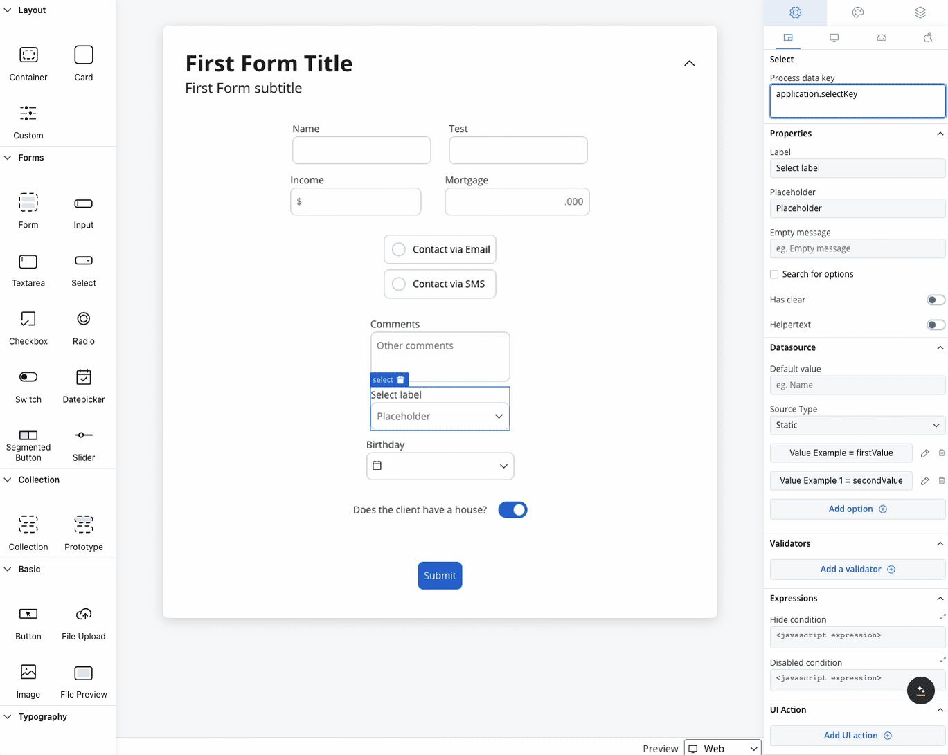Open the Source Type dropdown
The height and width of the screenshot is (755, 948).
pyautogui.click(x=857, y=425)
